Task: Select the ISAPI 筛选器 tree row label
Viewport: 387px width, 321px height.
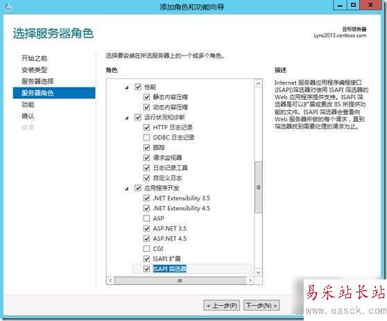Action: coord(169,269)
